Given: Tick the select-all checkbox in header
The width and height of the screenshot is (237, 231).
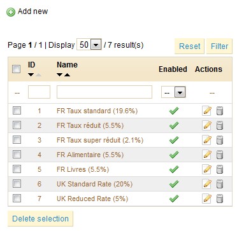Looking at the screenshot, I should tap(17, 69).
